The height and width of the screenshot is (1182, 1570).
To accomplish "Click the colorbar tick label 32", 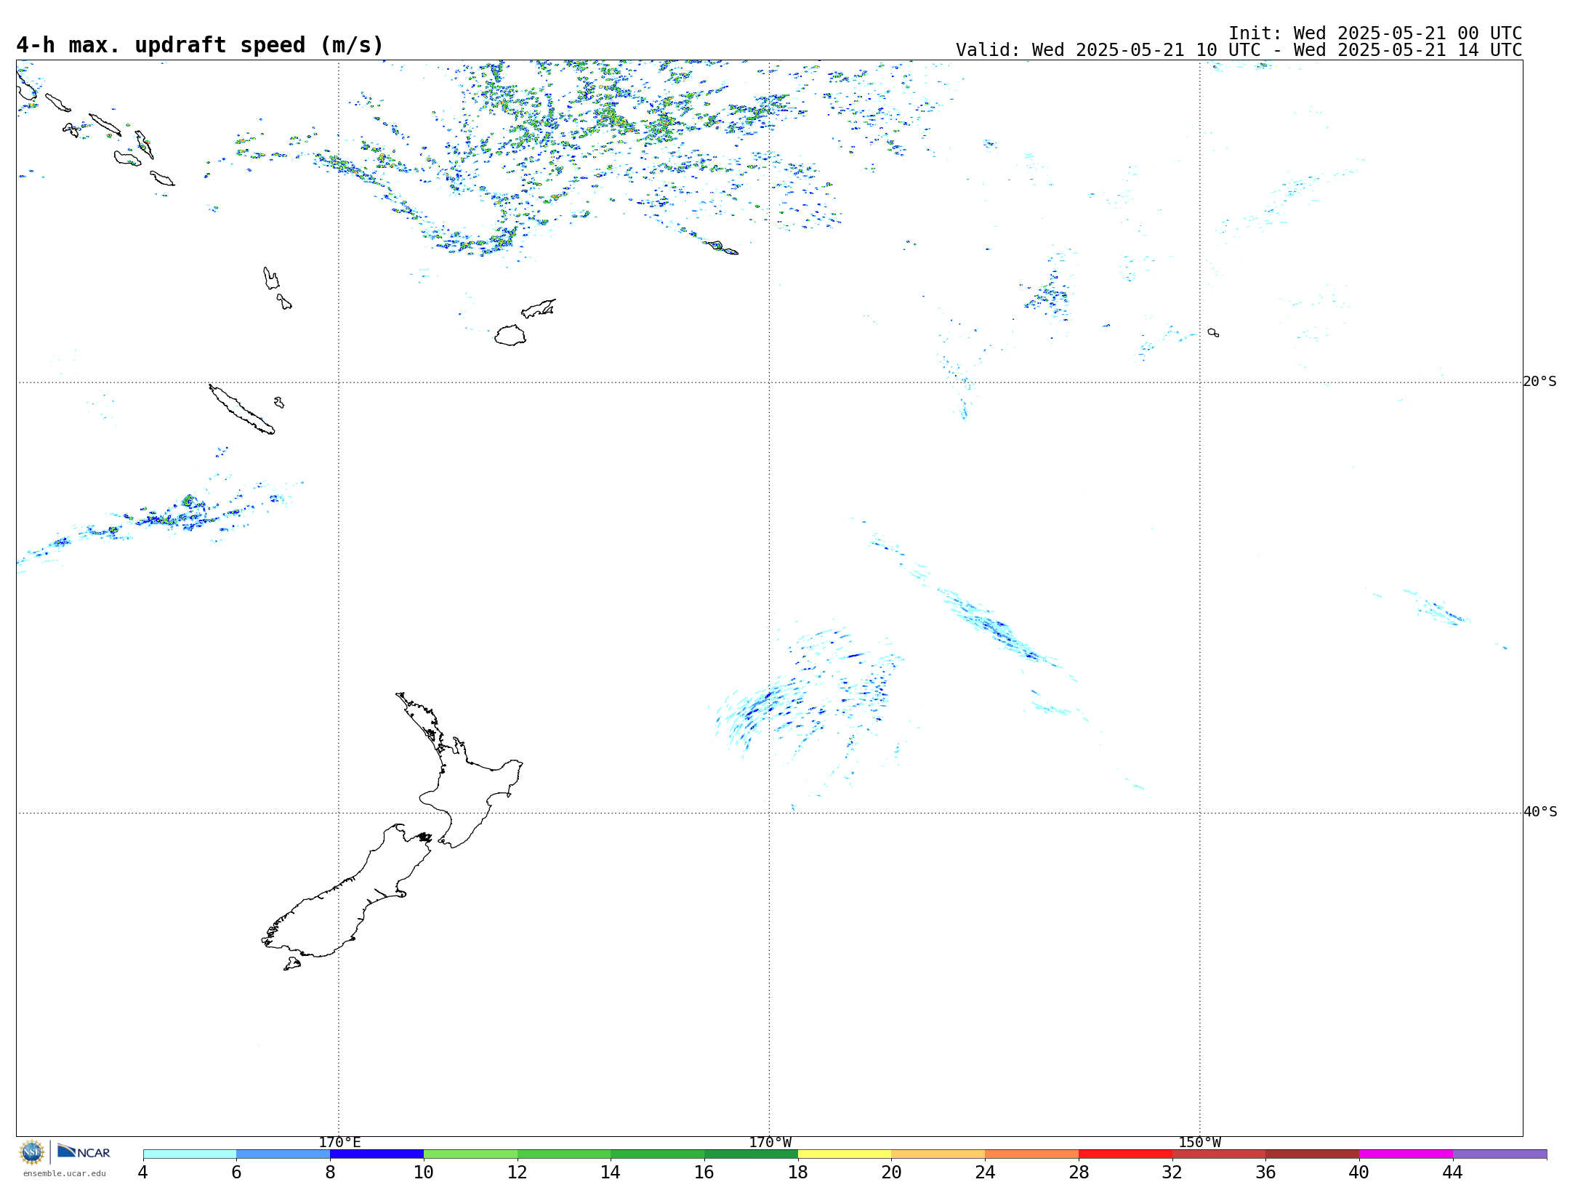I will (x=1172, y=1172).
